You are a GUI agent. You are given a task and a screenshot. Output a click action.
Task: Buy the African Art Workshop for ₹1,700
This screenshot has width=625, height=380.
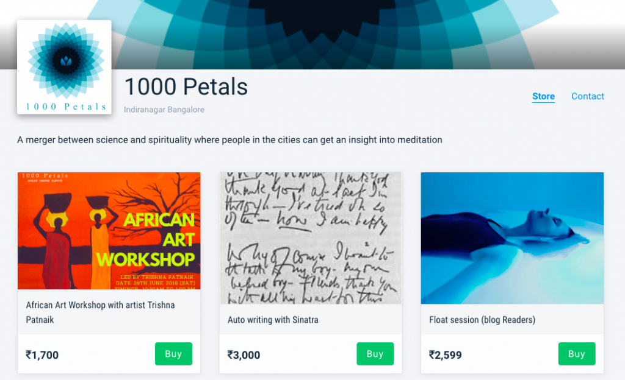(173, 354)
